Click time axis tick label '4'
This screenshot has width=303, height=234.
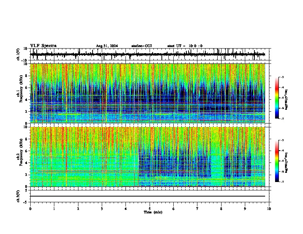pyautogui.click(x=126, y=209)
